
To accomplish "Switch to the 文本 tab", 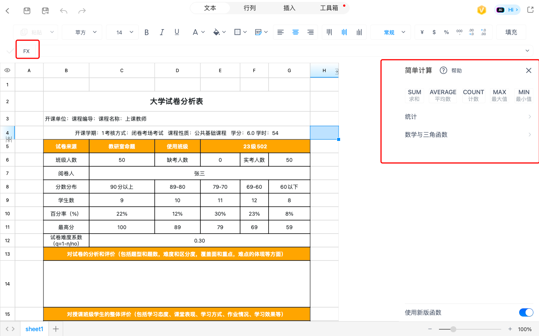I will [210, 8].
